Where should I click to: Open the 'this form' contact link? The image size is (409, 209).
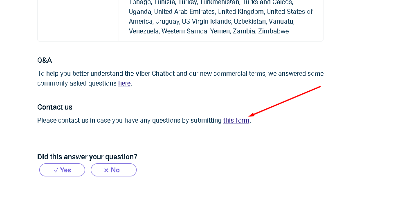pyautogui.click(x=236, y=121)
